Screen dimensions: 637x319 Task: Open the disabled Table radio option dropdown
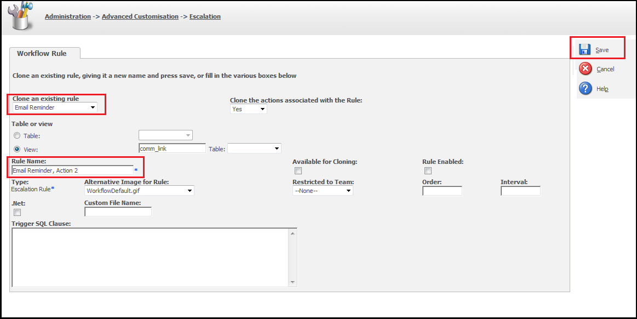point(166,135)
